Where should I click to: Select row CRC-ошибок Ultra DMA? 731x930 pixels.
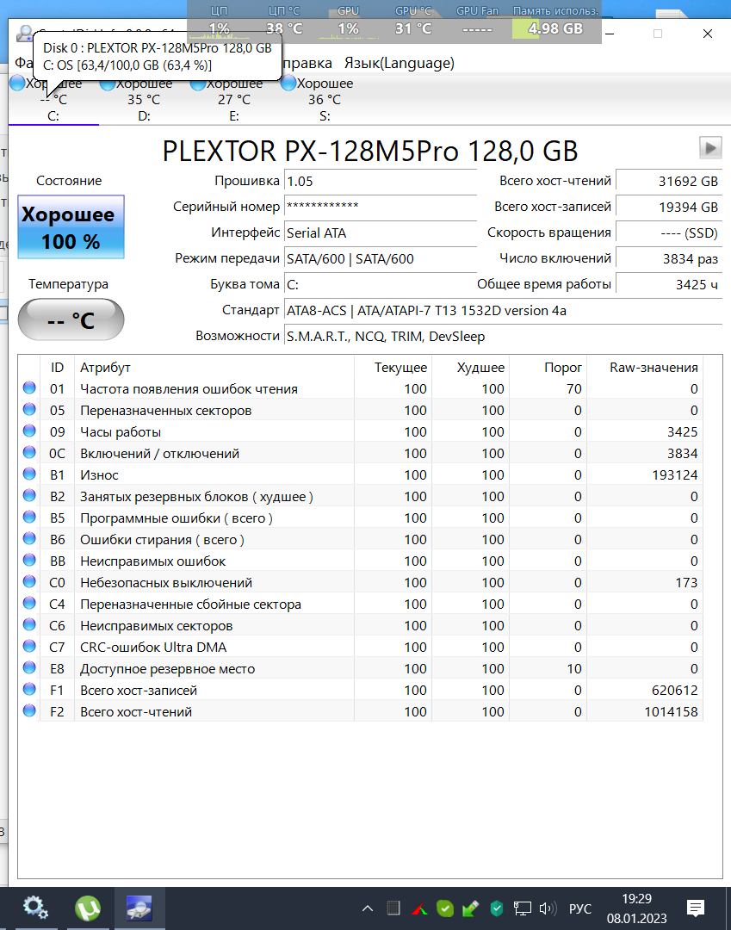coord(361,647)
